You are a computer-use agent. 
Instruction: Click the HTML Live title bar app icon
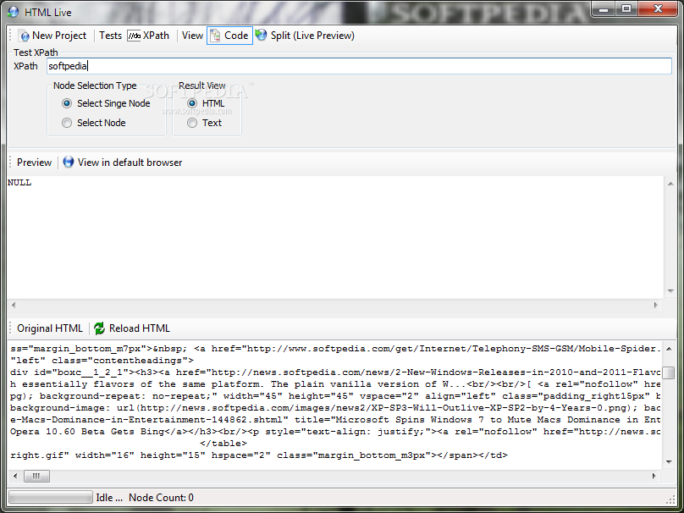13,12
